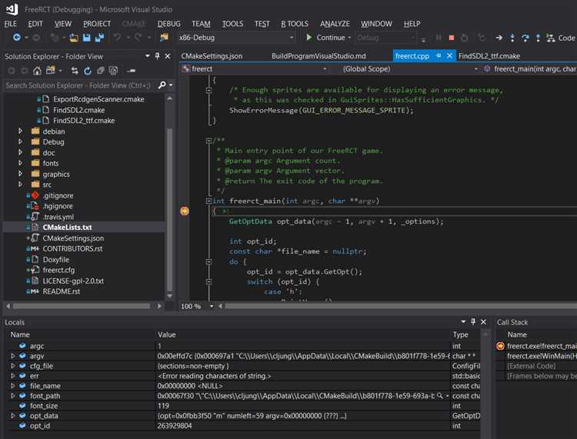Open the Solution Explorer window options dropdown
The image size is (577, 439).
pyautogui.click(x=147, y=56)
